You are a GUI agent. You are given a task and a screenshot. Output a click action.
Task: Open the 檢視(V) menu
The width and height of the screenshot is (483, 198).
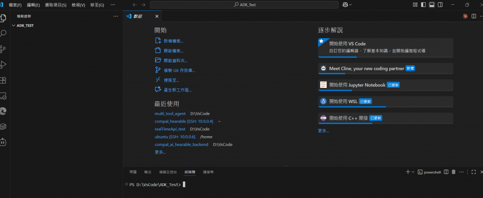[x=78, y=5]
